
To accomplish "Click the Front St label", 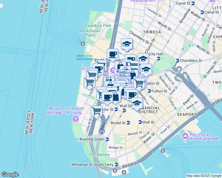I will [165, 130].
